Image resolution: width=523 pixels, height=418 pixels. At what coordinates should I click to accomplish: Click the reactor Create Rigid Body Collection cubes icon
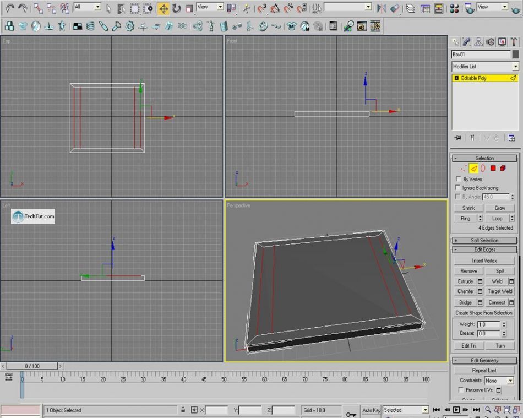click(x=9, y=26)
